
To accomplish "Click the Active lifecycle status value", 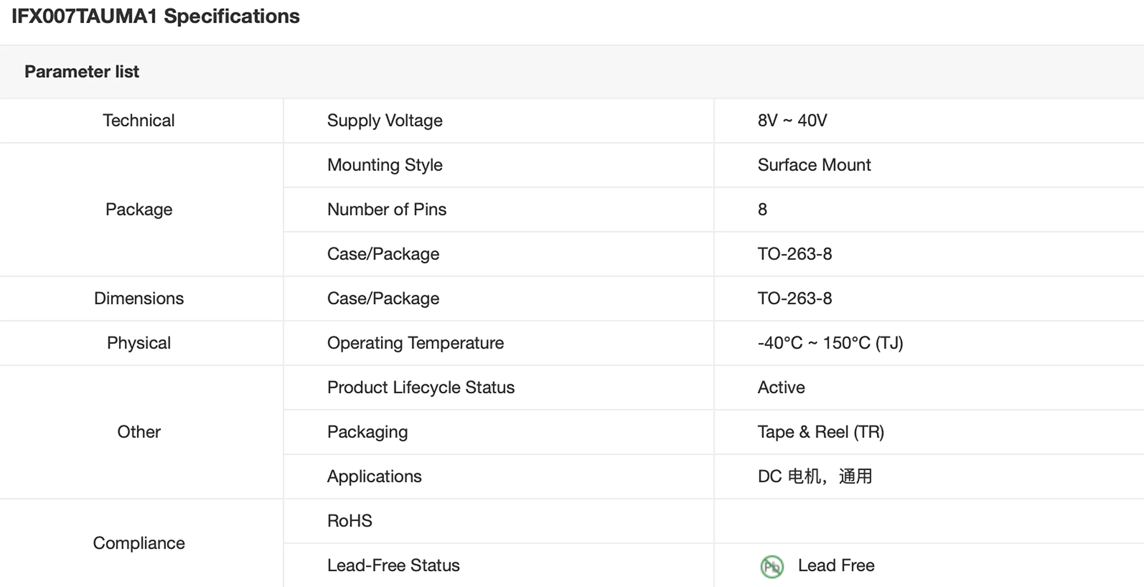I will [x=781, y=387].
